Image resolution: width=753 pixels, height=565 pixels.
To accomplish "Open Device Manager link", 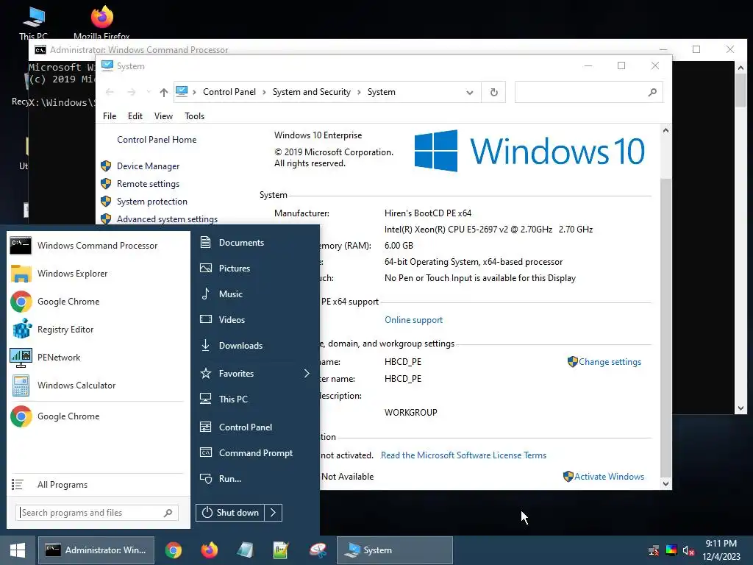I will pos(149,166).
